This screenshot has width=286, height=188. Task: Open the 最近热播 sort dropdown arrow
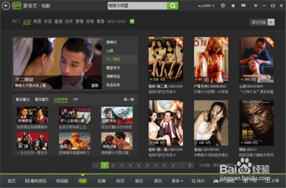pos(271,22)
